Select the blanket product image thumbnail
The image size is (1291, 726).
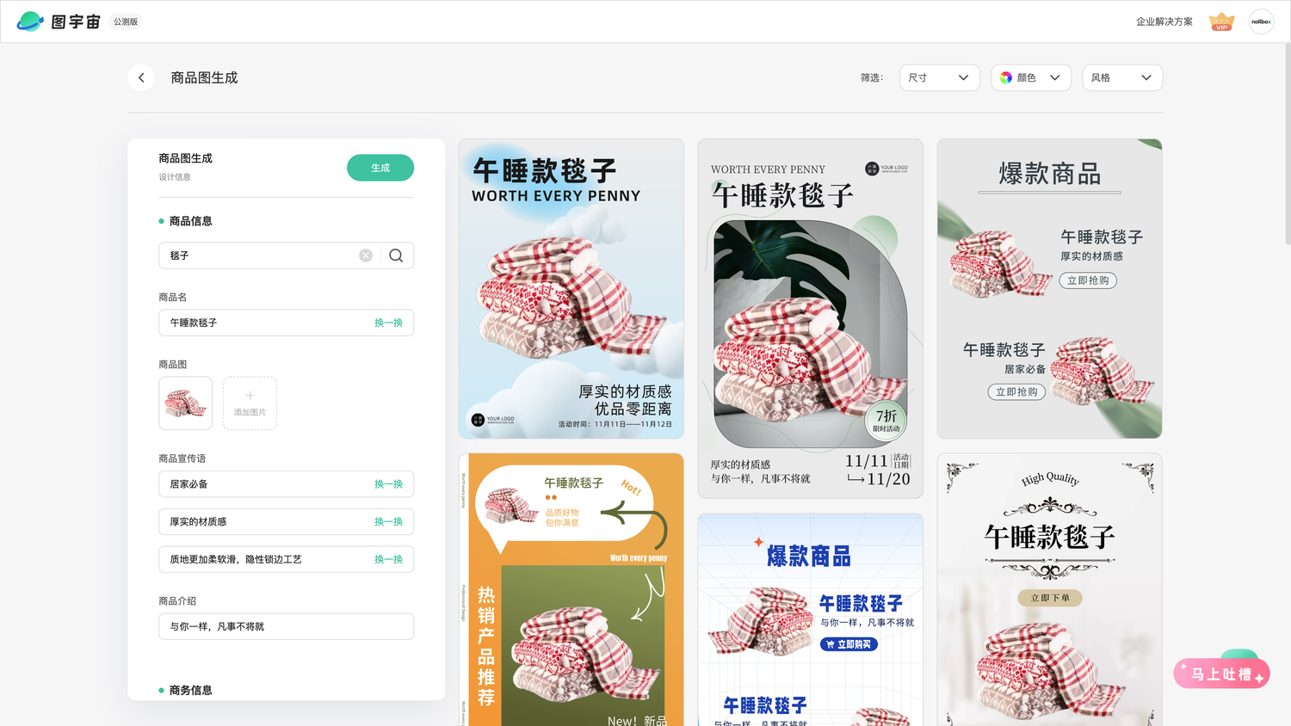click(185, 403)
